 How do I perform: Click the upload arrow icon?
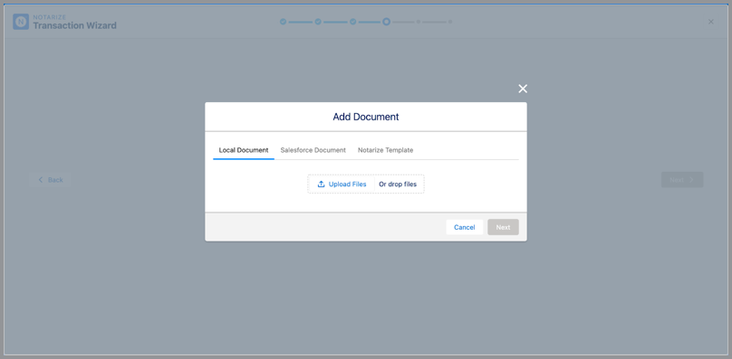pyautogui.click(x=322, y=184)
